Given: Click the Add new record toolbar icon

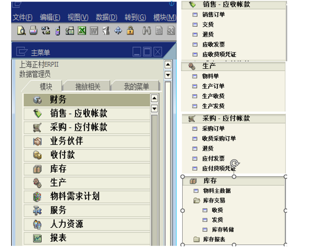Looking at the screenshot, I should tap(159, 31).
